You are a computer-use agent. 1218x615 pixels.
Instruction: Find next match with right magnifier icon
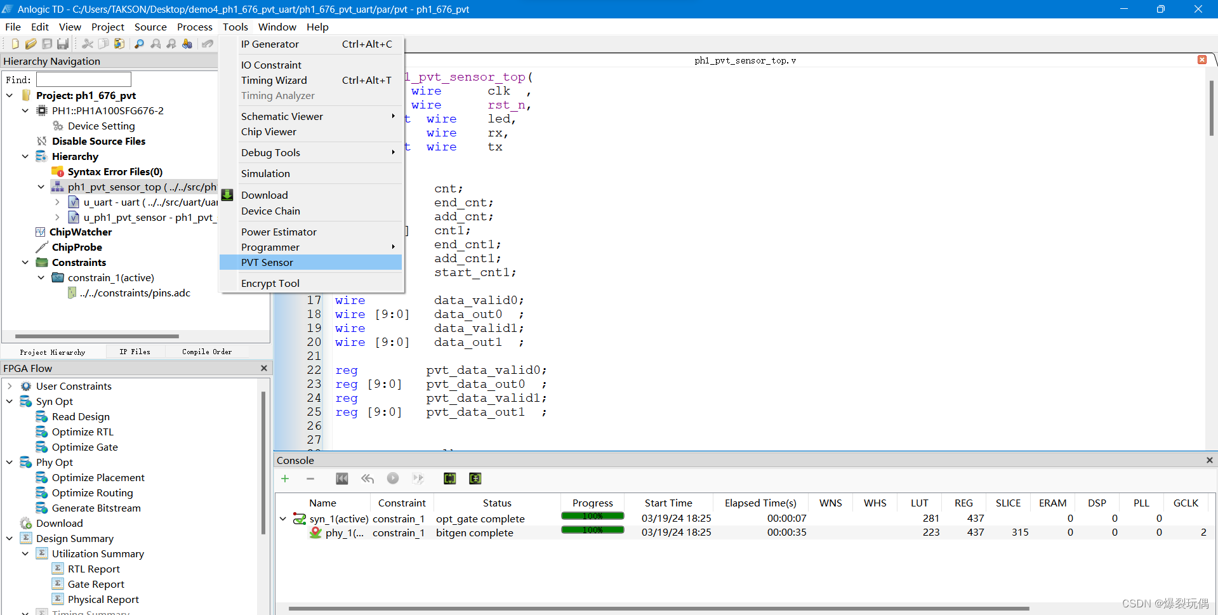(x=171, y=44)
